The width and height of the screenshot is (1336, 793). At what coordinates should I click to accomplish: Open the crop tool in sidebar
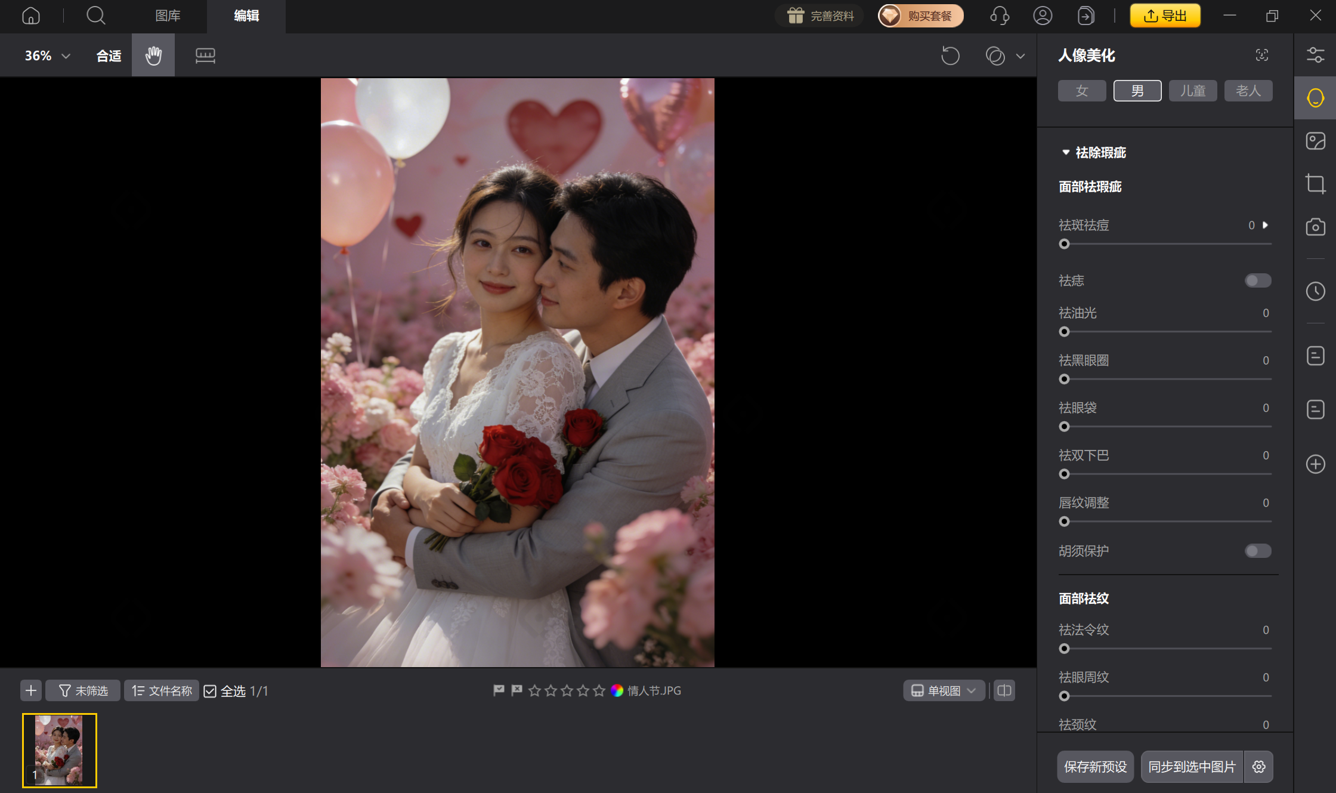click(1315, 184)
